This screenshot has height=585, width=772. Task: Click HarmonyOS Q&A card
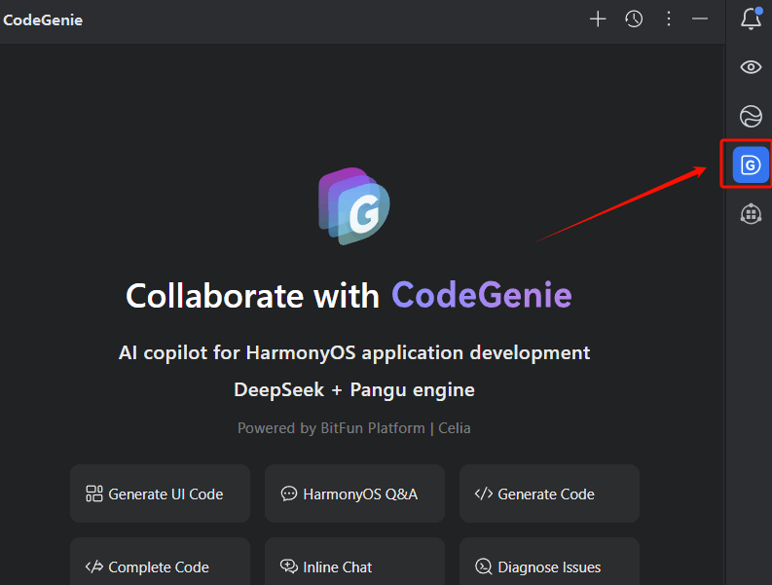click(x=354, y=494)
